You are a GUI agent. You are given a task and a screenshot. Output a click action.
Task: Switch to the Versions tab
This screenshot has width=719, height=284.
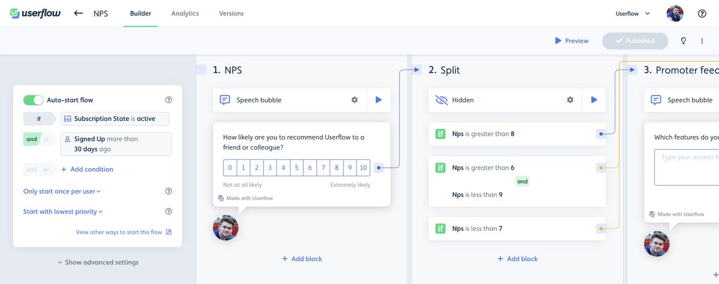tap(231, 13)
